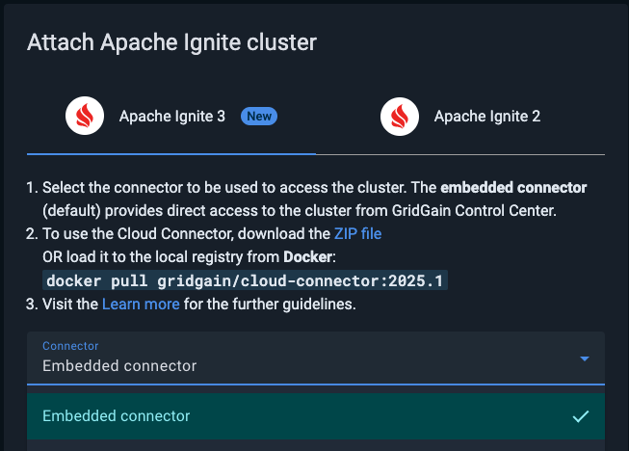Image resolution: width=629 pixels, height=451 pixels.
Task: Click the docker pull command text
Action: point(248,281)
